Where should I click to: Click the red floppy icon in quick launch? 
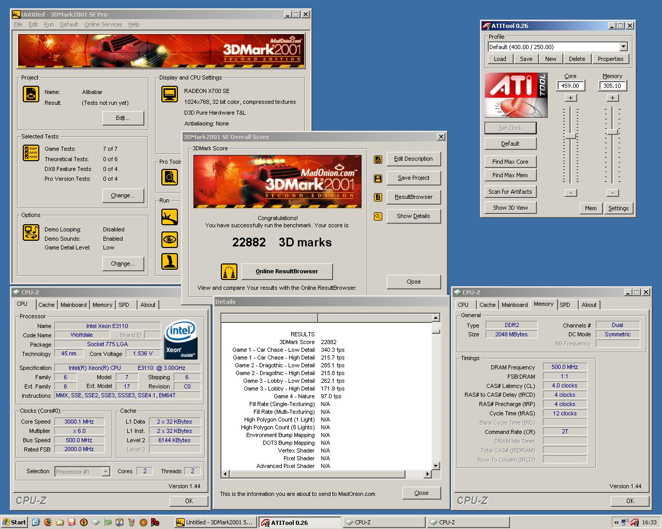[71, 522]
